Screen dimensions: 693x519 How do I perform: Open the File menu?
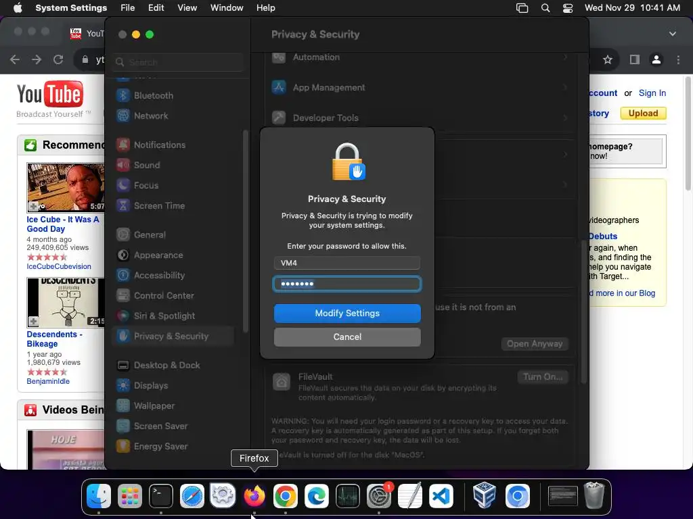tap(128, 7)
